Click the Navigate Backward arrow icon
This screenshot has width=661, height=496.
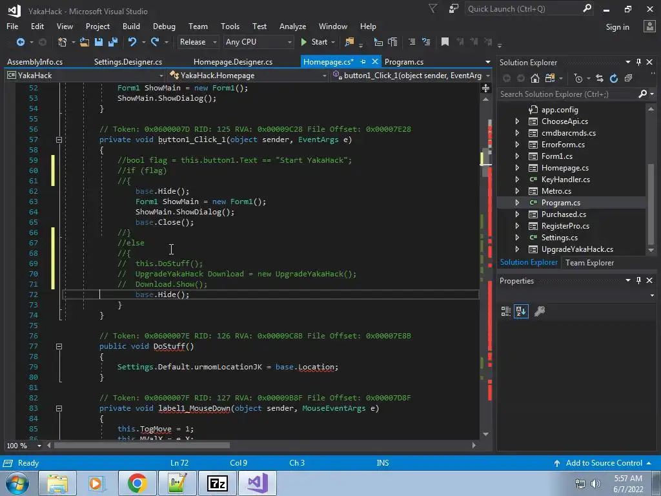(20, 42)
